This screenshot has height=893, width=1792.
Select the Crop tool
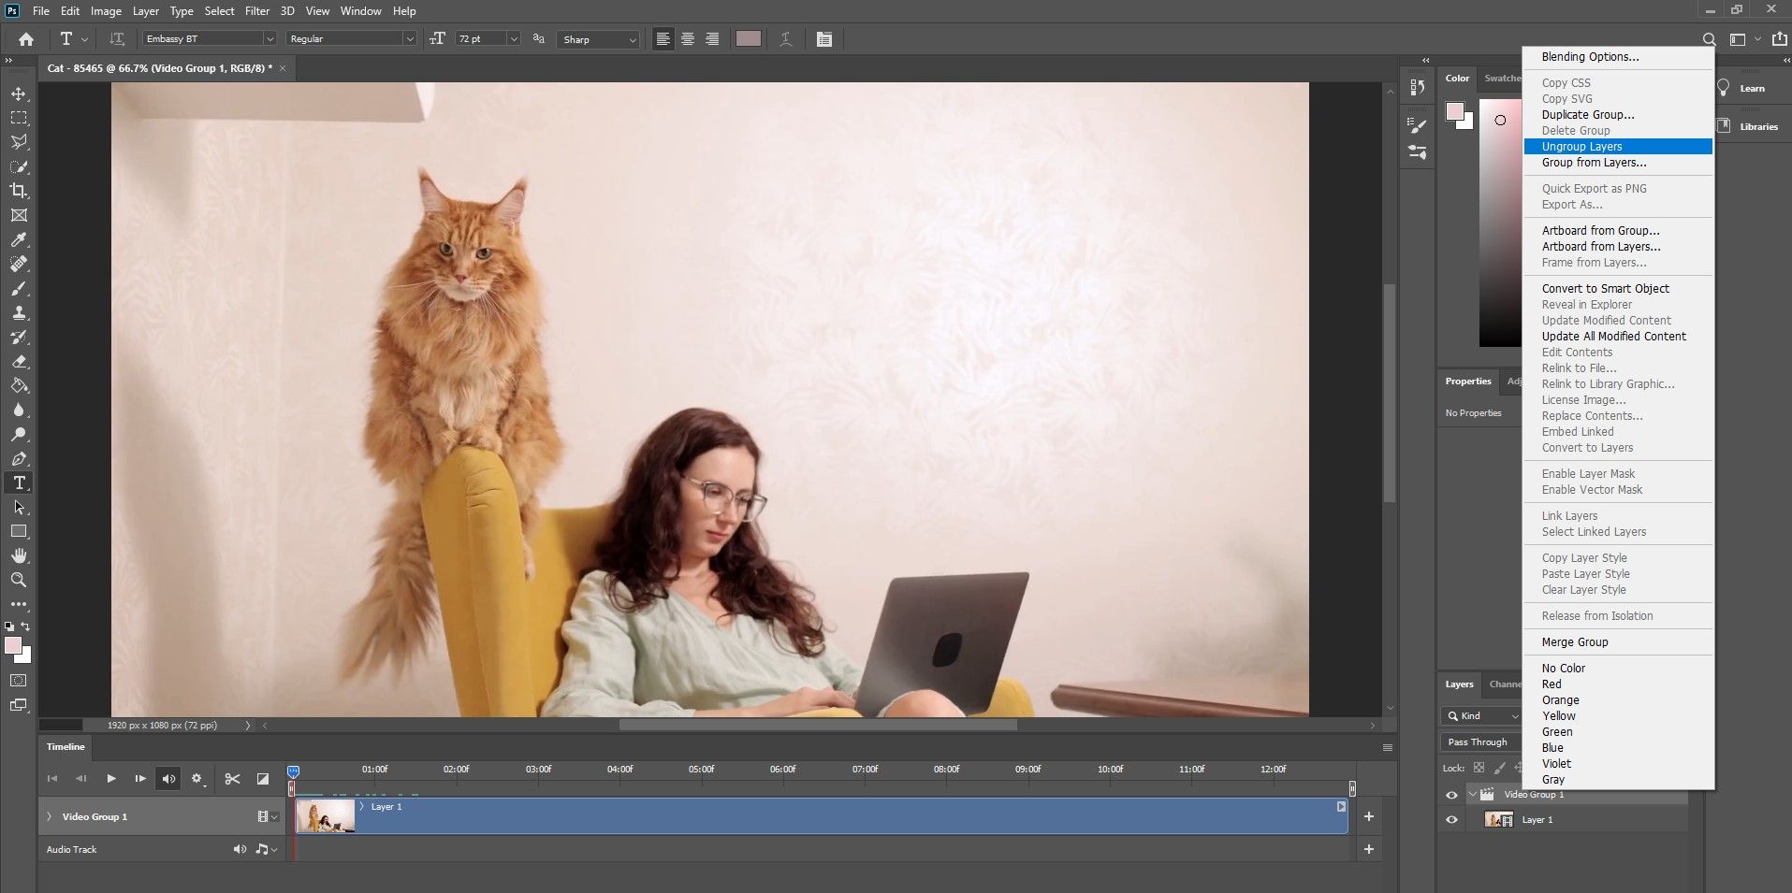(18, 190)
